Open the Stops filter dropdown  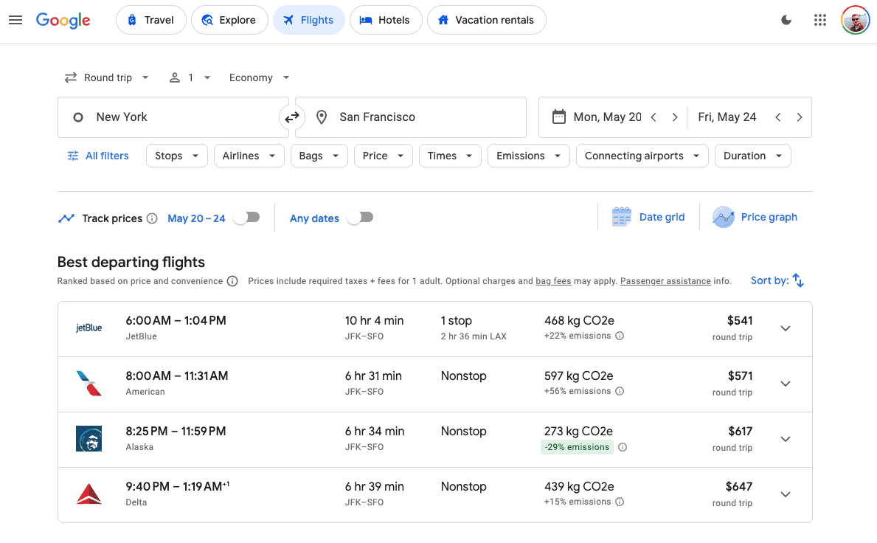(177, 156)
